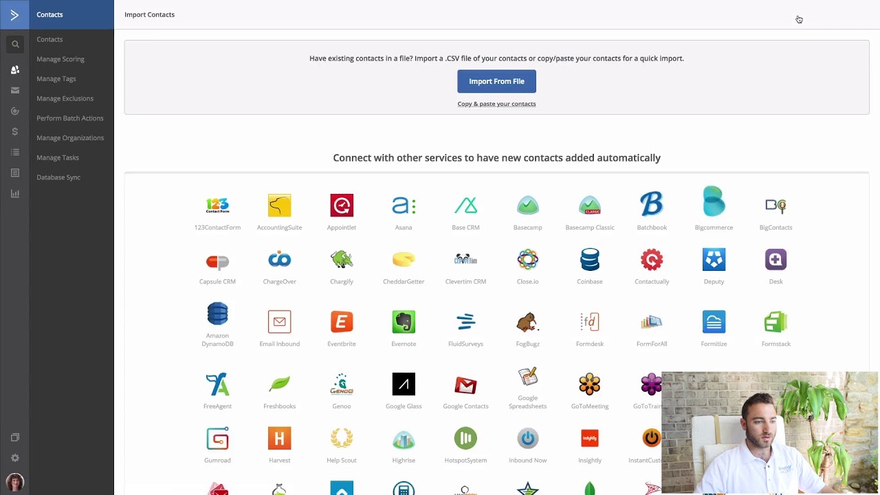Select the Bigcommerce integration icon
The width and height of the screenshot is (880, 495).
pos(714,201)
